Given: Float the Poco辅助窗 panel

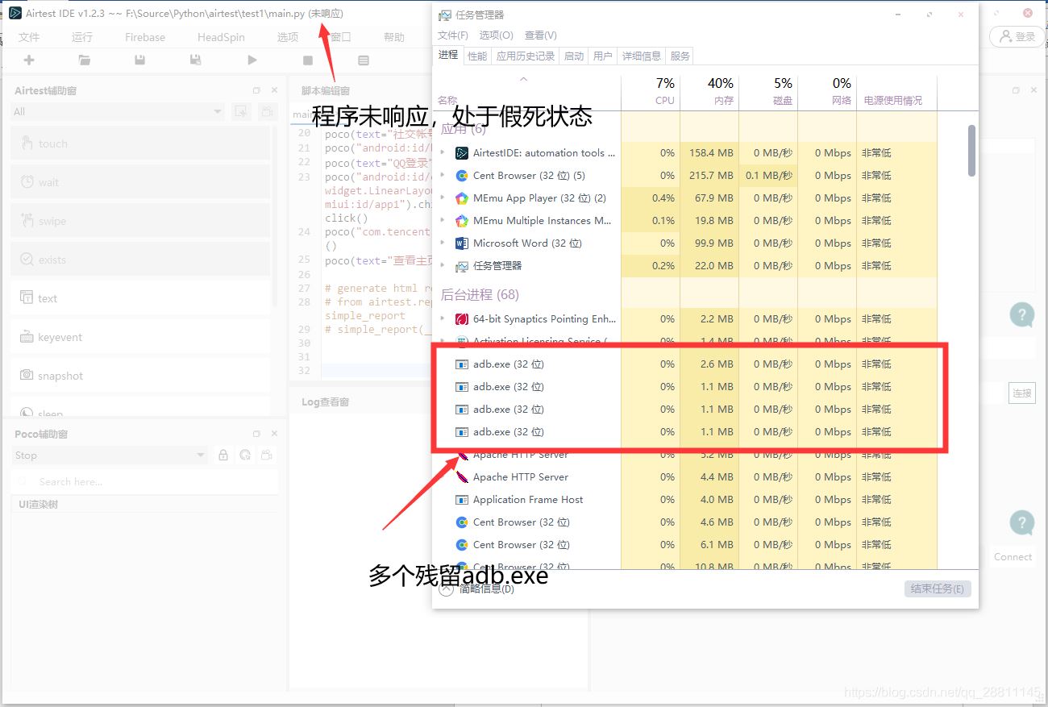Looking at the screenshot, I should (x=257, y=434).
